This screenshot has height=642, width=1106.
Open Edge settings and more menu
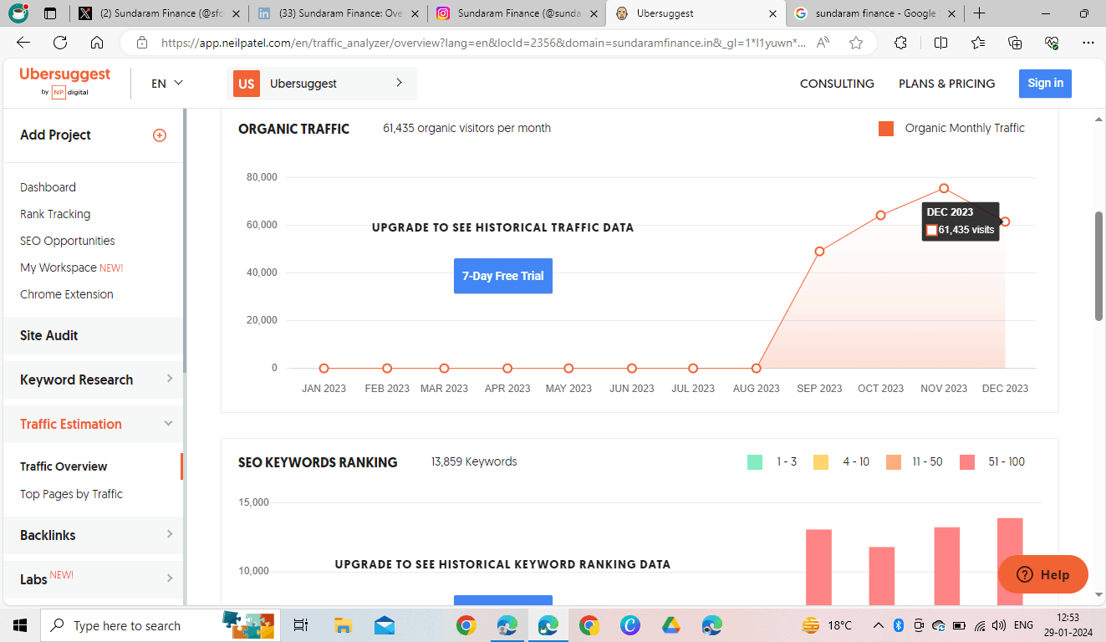pos(1088,43)
